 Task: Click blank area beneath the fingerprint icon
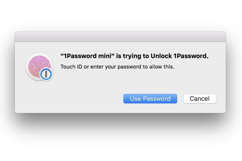point(38,97)
